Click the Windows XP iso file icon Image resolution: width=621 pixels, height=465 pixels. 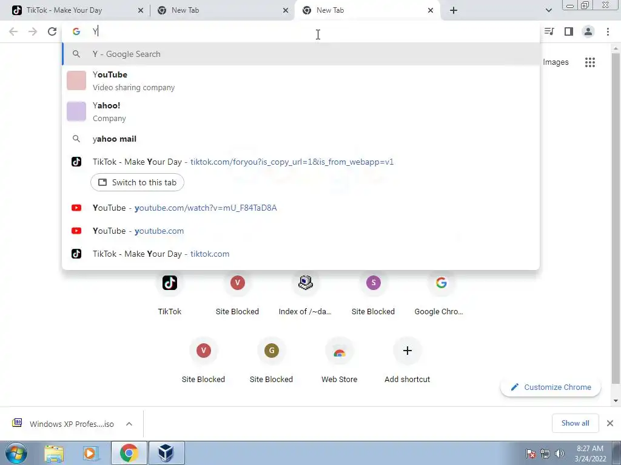point(17,423)
